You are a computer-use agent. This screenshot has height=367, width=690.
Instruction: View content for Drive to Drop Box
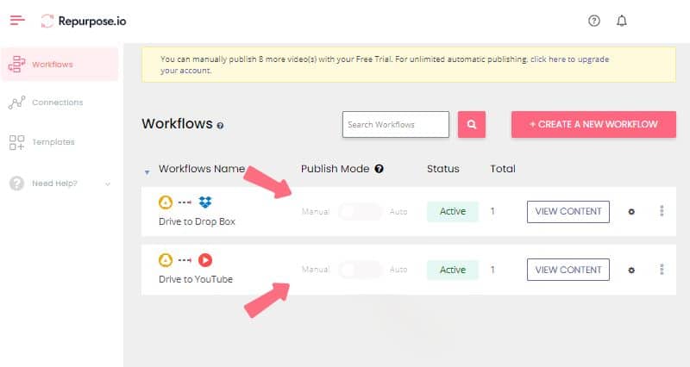click(x=568, y=211)
